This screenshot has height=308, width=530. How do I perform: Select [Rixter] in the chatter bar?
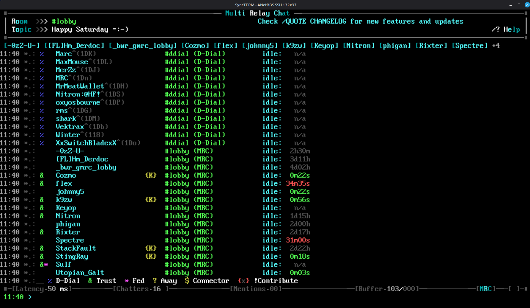[x=432, y=46]
